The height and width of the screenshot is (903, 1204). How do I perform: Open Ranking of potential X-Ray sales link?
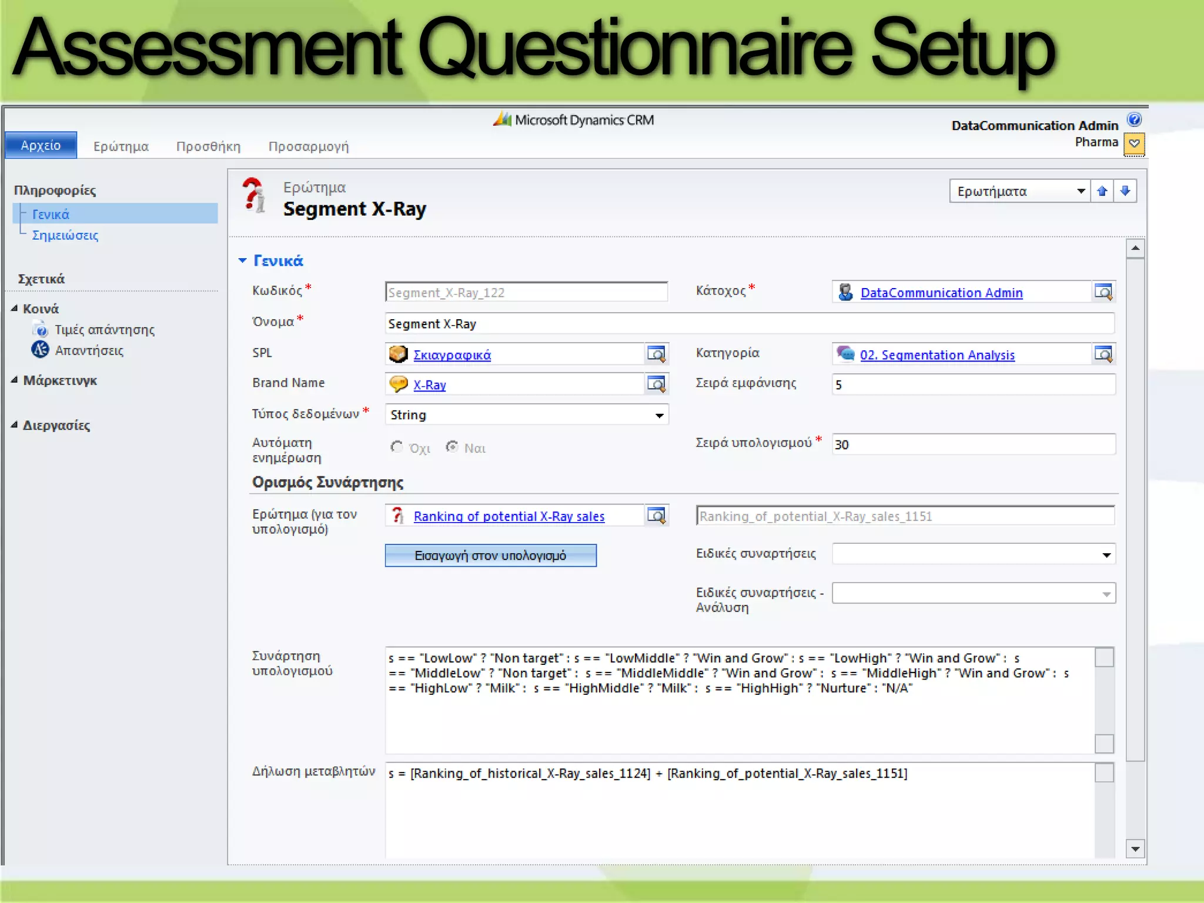pos(509,516)
